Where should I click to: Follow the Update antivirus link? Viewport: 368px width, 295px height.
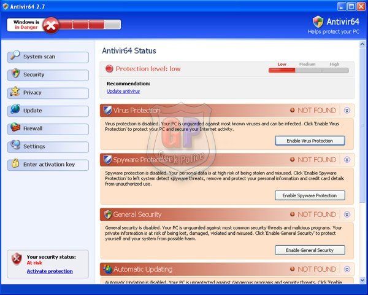coord(123,92)
